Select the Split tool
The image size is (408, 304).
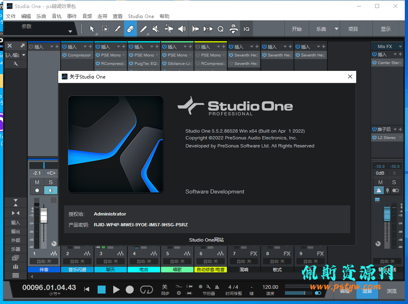118,29
